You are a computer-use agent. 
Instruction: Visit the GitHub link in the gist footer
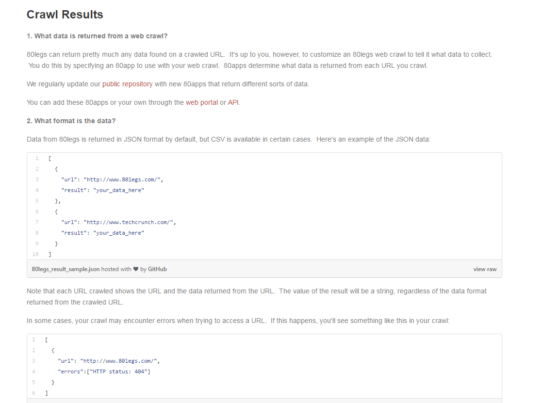coord(157,269)
